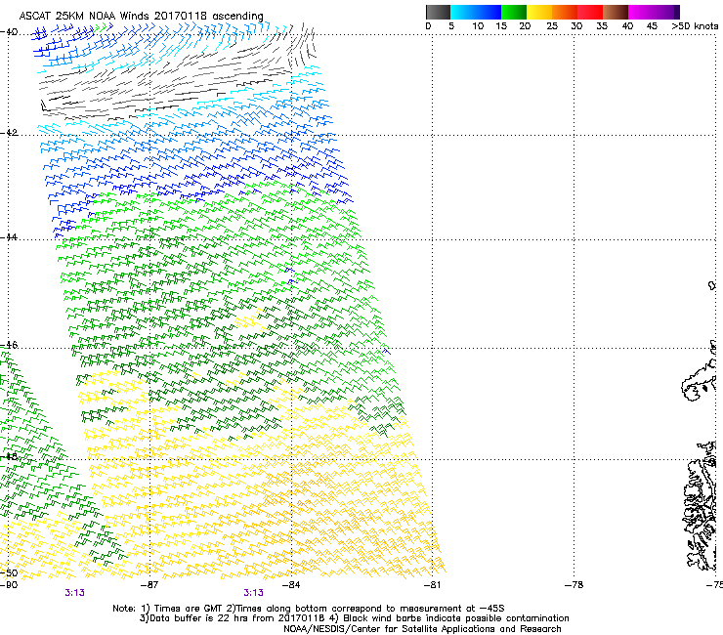
Task: Click the legend label '25'
Action: point(552,26)
